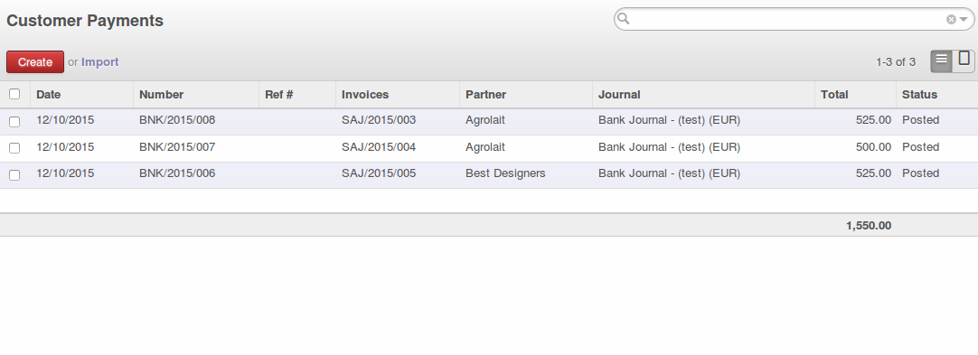Click the 1-3 of 3 pager text

[x=896, y=61]
